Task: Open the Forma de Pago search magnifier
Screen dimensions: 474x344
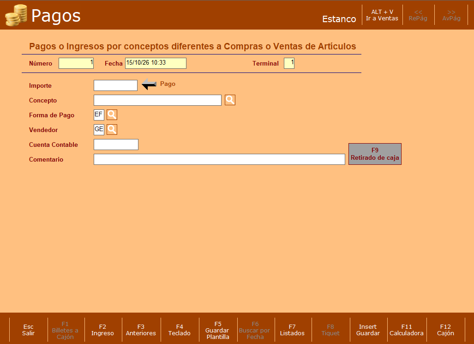Action: 112,115
